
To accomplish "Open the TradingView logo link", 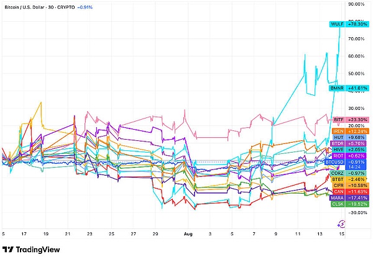I will coord(31,250).
